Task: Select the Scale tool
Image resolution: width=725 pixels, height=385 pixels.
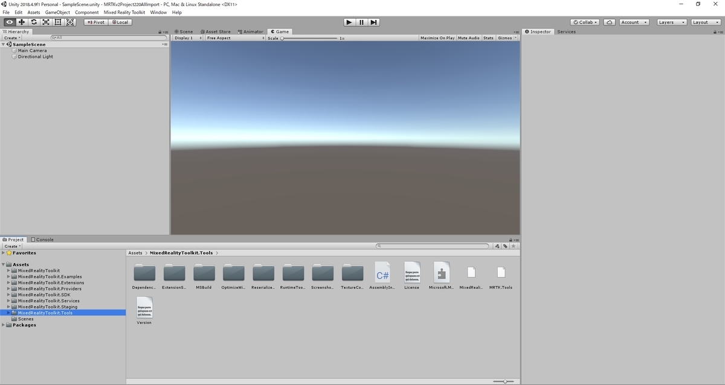Action: 46,22
